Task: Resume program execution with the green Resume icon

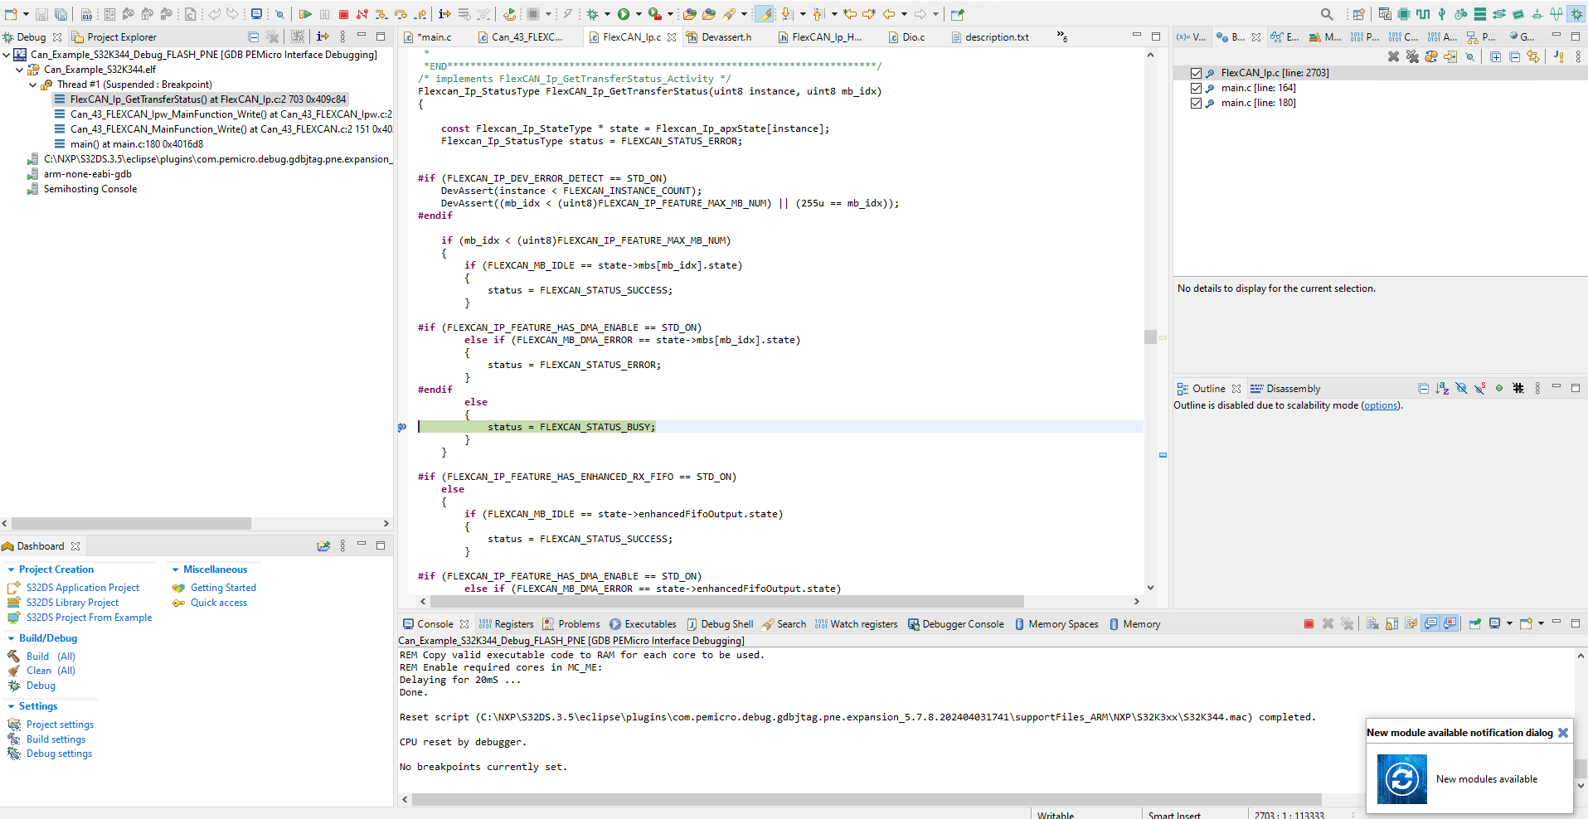Action: point(305,14)
